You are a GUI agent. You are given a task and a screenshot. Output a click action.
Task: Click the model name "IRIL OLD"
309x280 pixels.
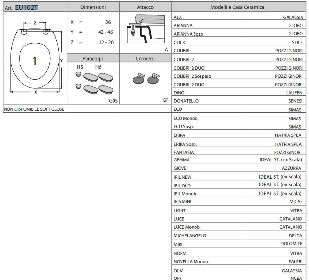click(x=182, y=186)
